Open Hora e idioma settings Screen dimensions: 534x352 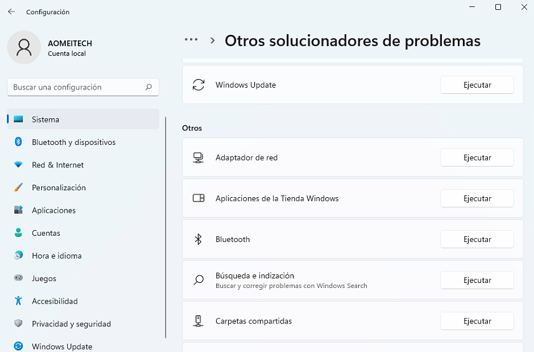coord(57,256)
